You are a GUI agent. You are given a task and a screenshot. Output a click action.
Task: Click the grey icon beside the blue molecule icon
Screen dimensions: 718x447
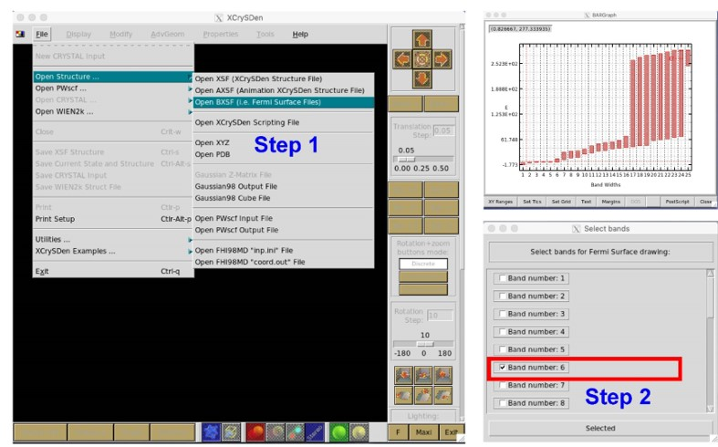click(231, 431)
